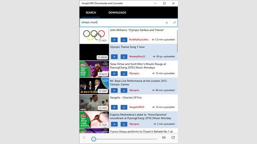Click the playback progress slider handle
Viewport: 257px width, 144px height.
tap(94, 139)
